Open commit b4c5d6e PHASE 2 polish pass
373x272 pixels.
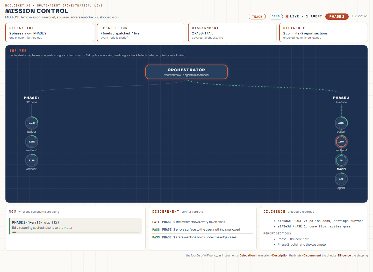coord(320,221)
